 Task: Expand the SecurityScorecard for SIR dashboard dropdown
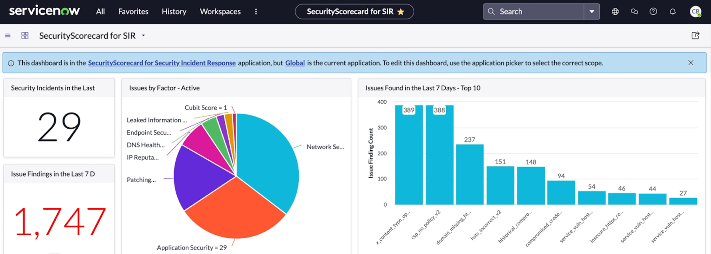point(143,35)
